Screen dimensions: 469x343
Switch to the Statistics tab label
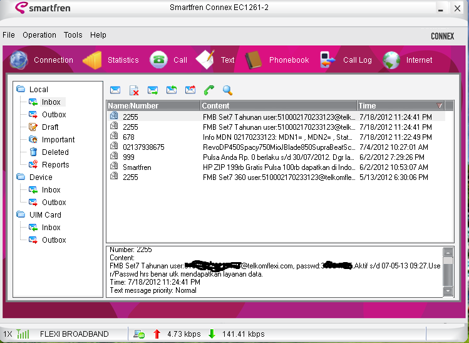pyautogui.click(x=123, y=60)
